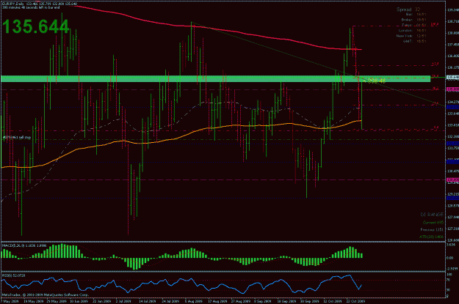Click the 7 May 2009 date on time axis
Screen dimensions: 459x304
[x=10, y=301]
